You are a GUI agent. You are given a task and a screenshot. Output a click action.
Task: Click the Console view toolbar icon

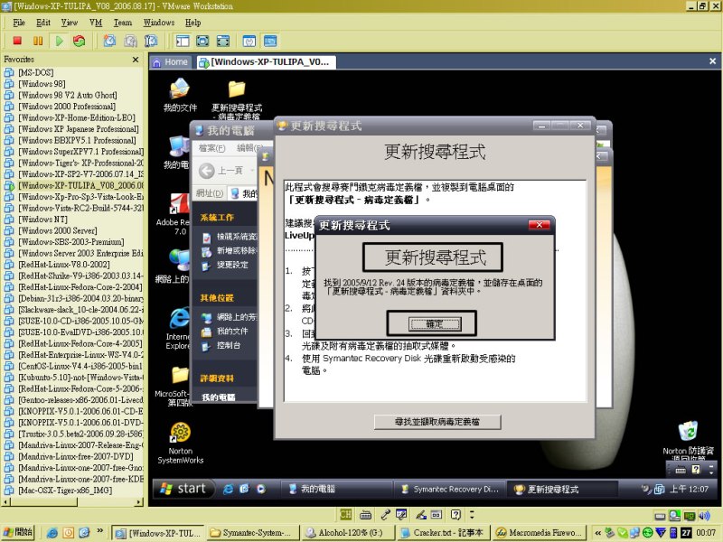tap(270, 41)
